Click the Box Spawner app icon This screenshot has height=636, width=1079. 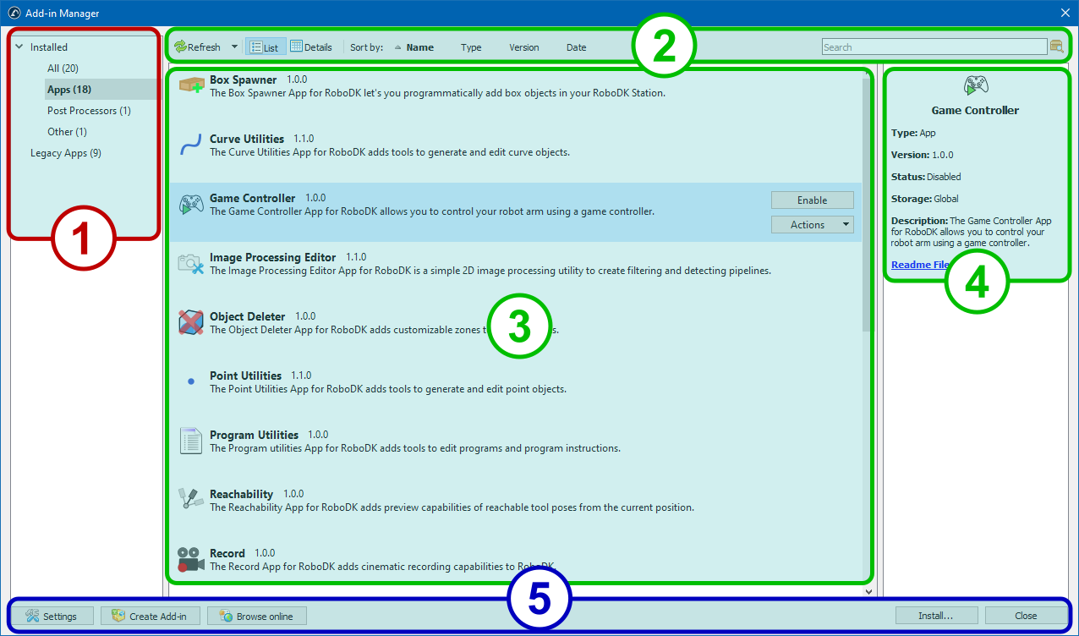[x=191, y=85]
